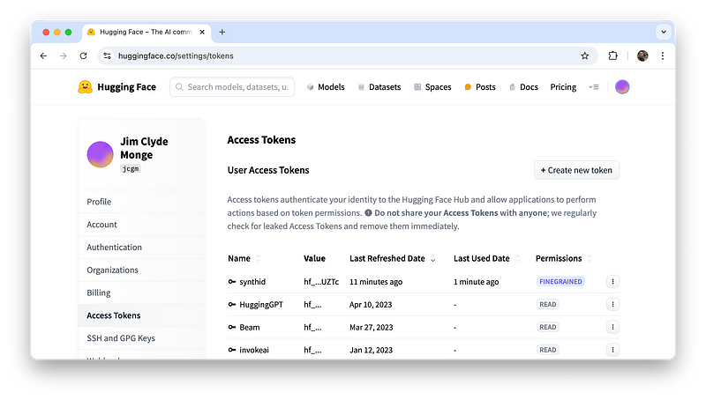Open the three-dot menu for the synthid token
The width and height of the screenshot is (706, 400).
click(x=612, y=282)
